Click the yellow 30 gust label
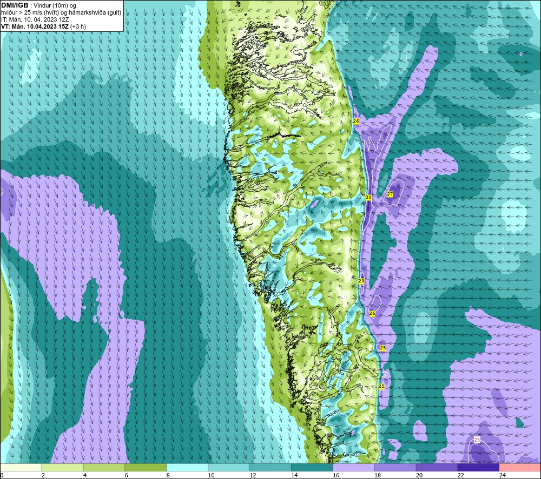This screenshot has height=479, width=541. click(x=368, y=197)
